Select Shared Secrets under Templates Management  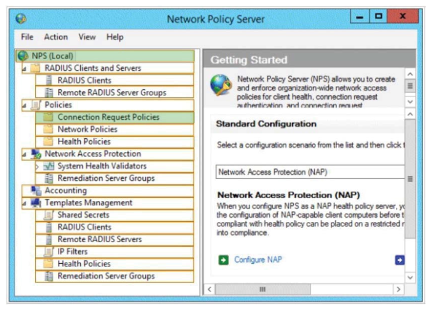click(115, 215)
